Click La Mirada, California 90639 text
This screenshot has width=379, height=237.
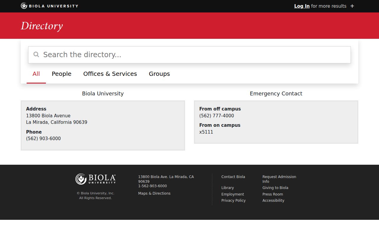57,122
